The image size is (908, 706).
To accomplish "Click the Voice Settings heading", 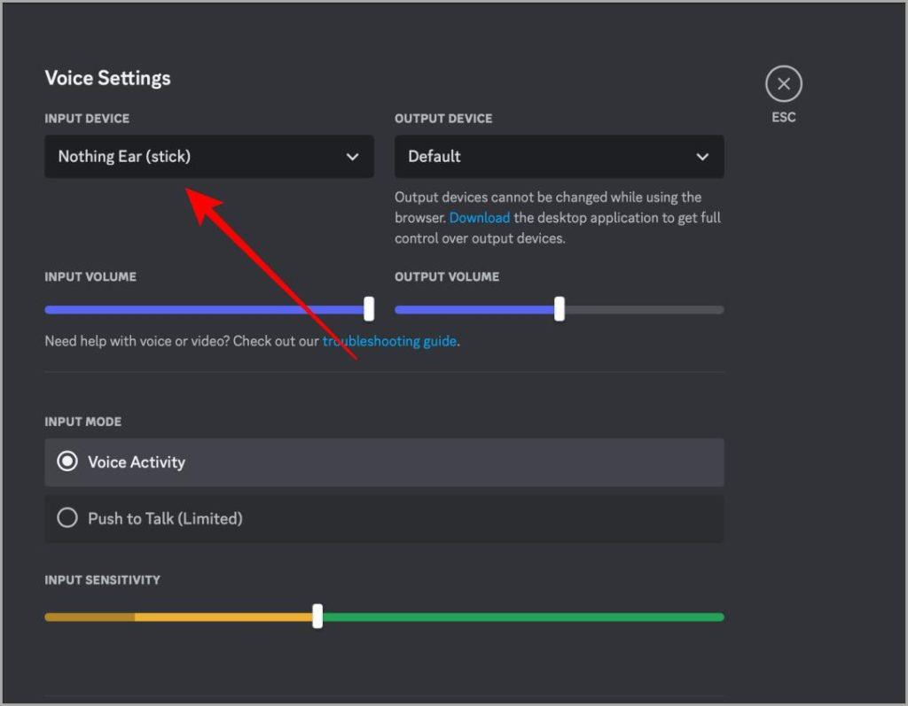I will click(x=107, y=78).
